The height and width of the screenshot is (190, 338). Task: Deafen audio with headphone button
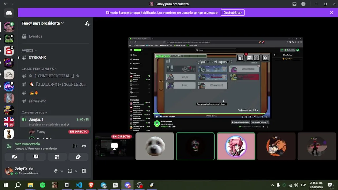click(70, 171)
